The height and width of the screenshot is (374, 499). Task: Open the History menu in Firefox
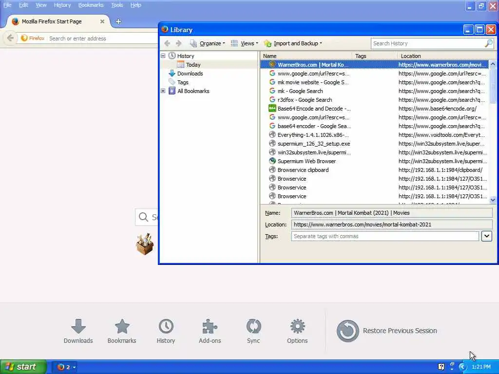coord(62,5)
